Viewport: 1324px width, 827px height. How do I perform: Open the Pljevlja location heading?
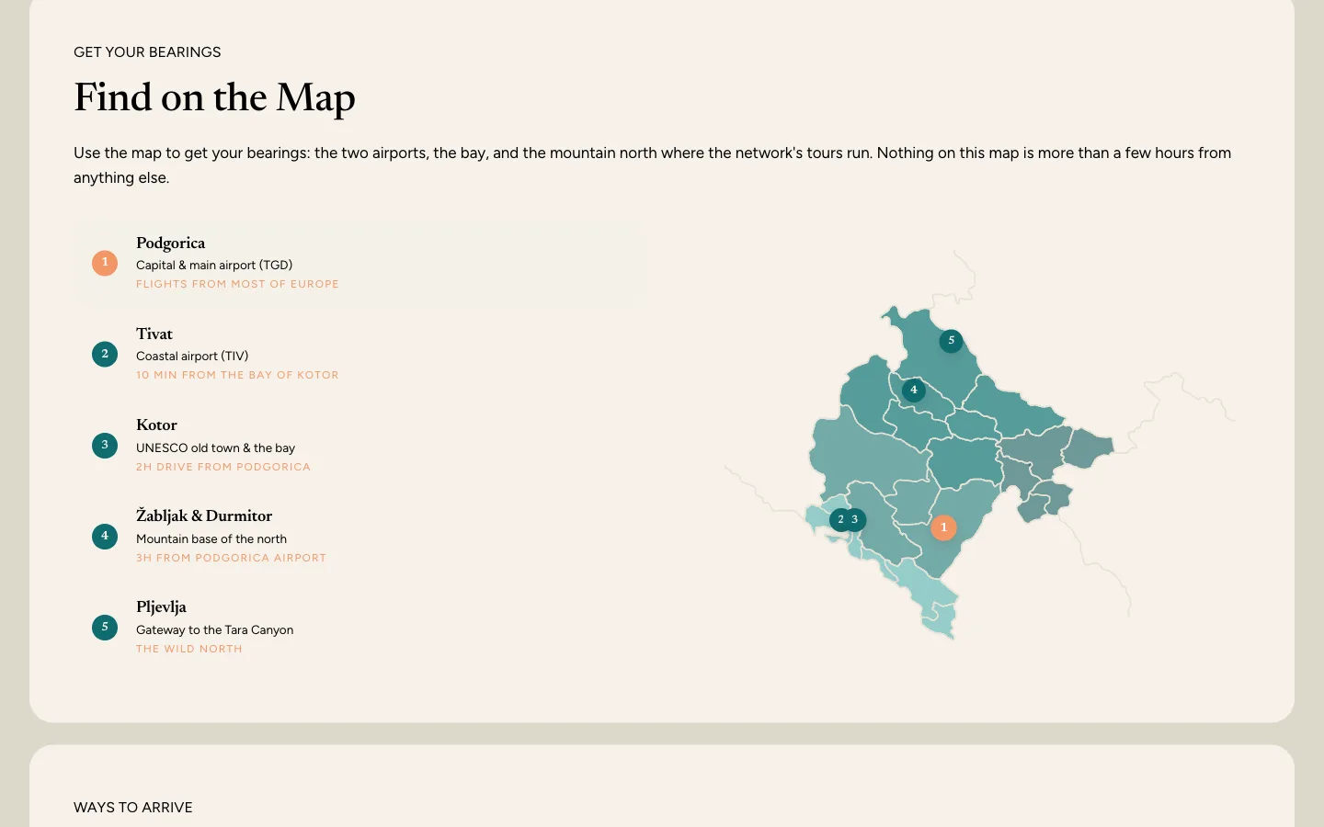(x=161, y=606)
